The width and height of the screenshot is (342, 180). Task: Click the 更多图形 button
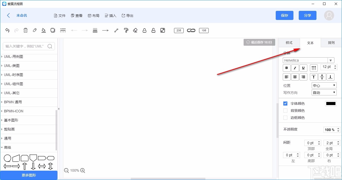click(x=29, y=175)
